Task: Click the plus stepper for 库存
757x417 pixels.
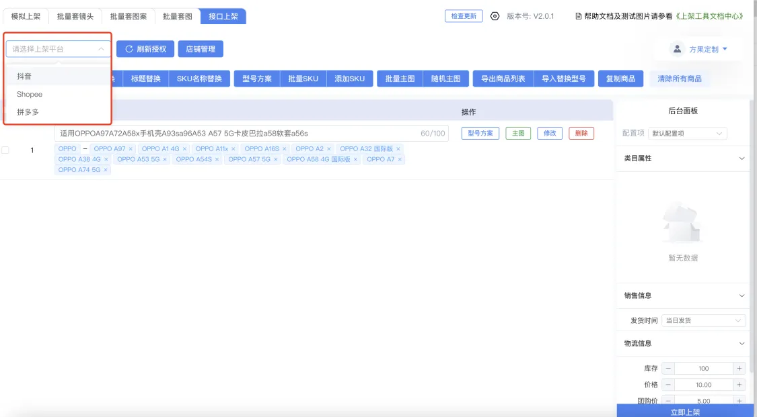Action: (x=739, y=369)
